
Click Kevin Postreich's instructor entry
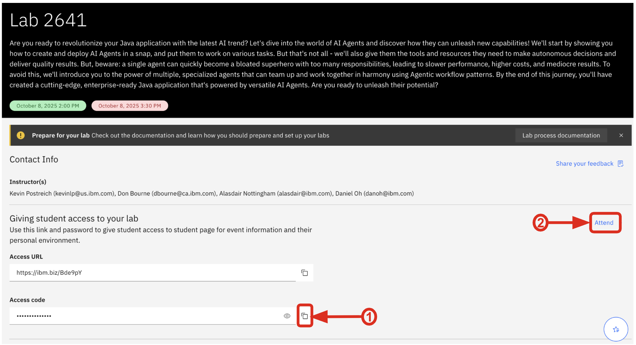click(x=62, y=193)
